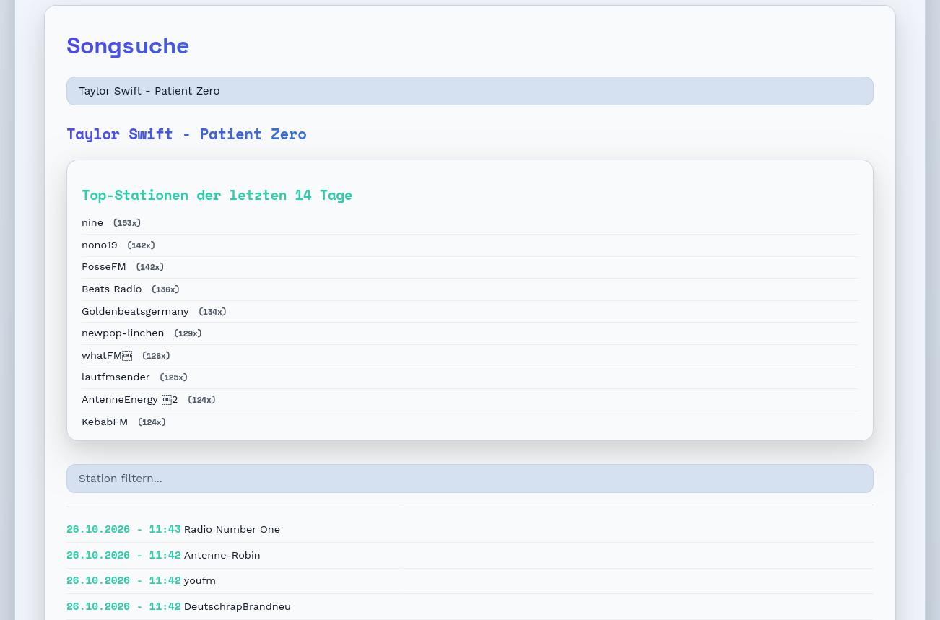Click the song search input field
Image resolution: width=940 pixels, height=620 pixels.
pos(470,91)
